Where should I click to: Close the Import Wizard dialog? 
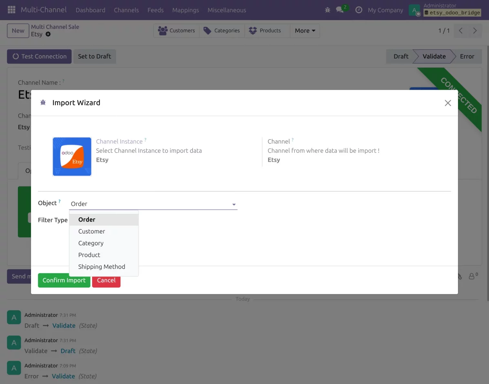(448, 103)
